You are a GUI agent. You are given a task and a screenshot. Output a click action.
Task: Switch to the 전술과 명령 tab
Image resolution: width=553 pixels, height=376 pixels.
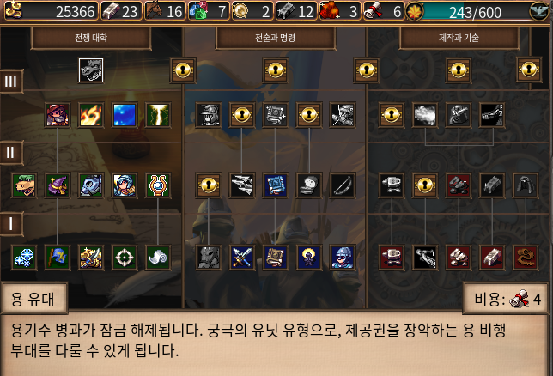tap(275, 38)
